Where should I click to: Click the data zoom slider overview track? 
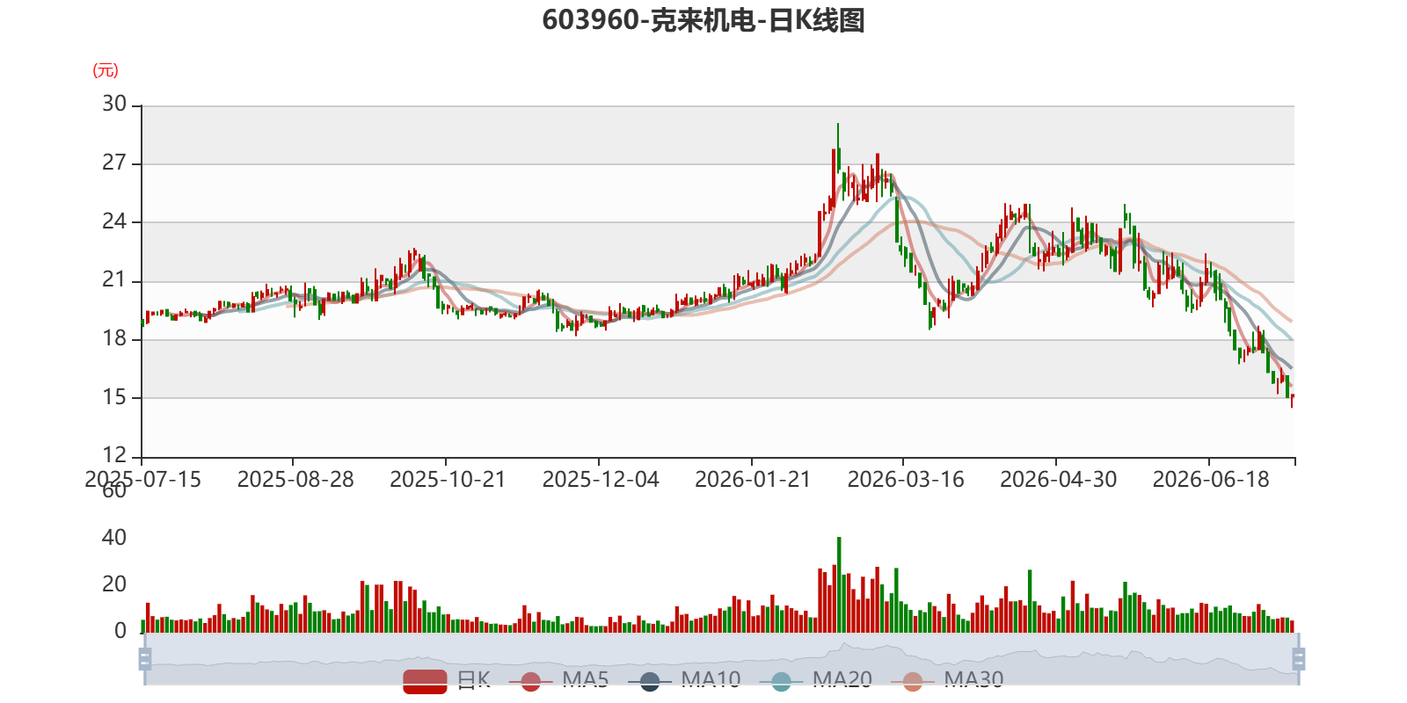(x=721, y=658)
